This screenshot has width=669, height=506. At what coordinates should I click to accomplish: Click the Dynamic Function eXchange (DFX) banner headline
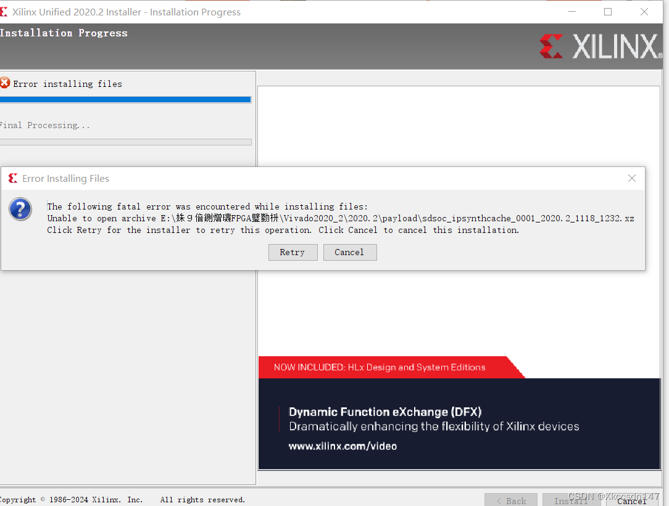click(x=385, y=412)
